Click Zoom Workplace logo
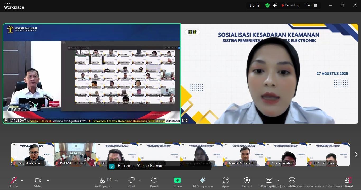The width and height of the screenshot is (361, 190). [14, 6]
